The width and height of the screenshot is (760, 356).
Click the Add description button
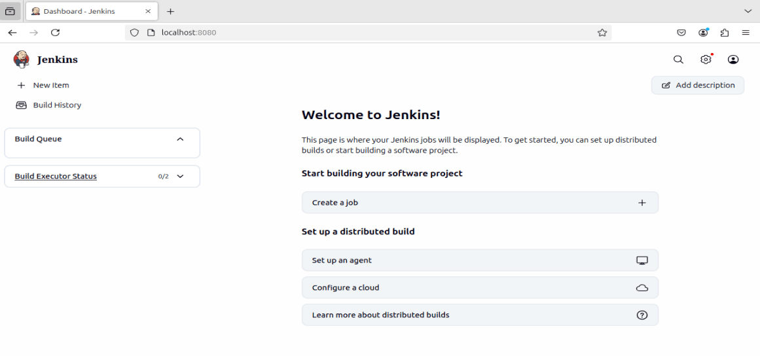point(697,85)
